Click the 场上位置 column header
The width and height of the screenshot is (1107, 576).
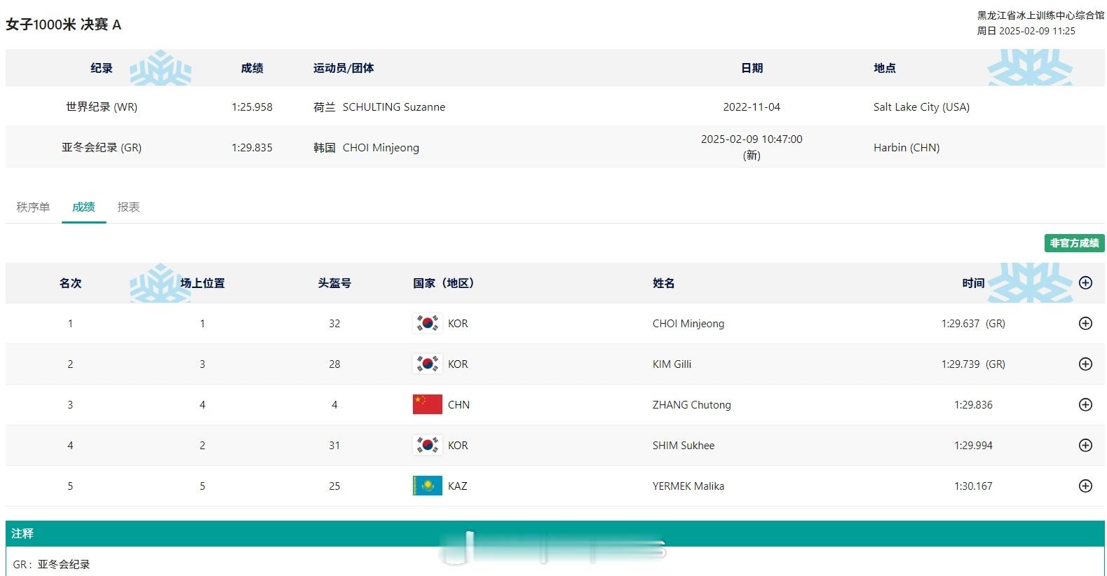203,283
